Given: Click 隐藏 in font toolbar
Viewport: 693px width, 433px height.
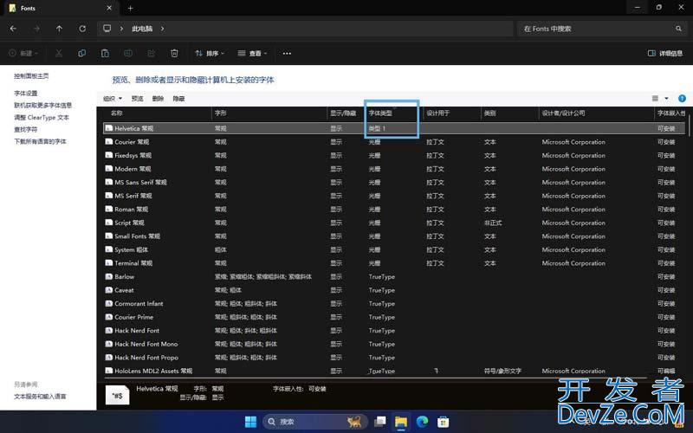Looking at the screenshot, I should click(178, 99).
